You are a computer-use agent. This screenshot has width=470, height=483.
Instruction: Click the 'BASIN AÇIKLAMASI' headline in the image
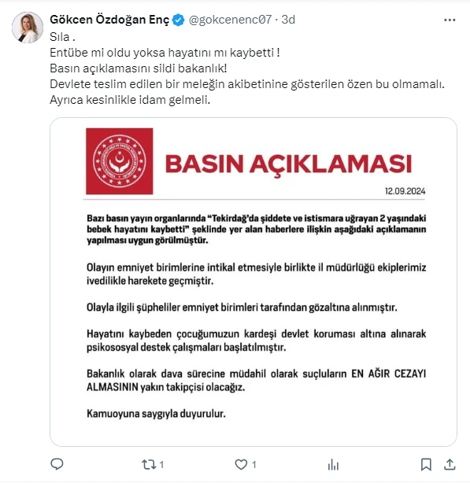[288, 164]
